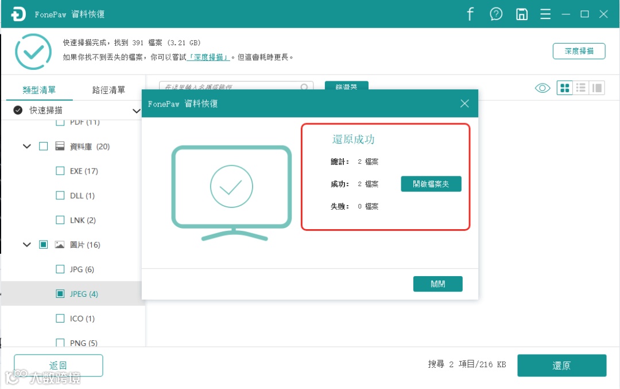Viewport: 620px width, 389px height.
Task: Click the 深度掃描 button
Action: coord(579,51)
